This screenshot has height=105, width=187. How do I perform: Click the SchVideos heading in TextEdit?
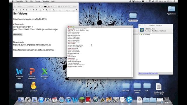click(20, 14)
